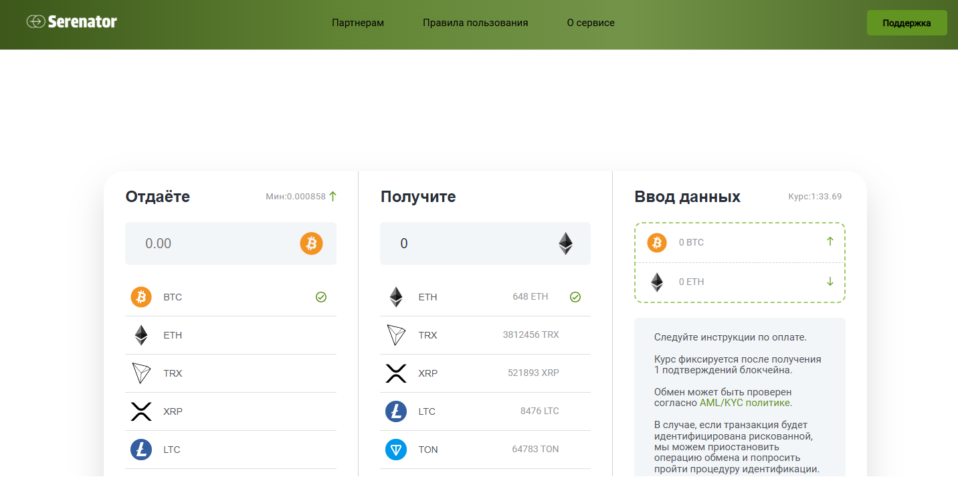Select the XRP label in Получите list

pos(427,373)
